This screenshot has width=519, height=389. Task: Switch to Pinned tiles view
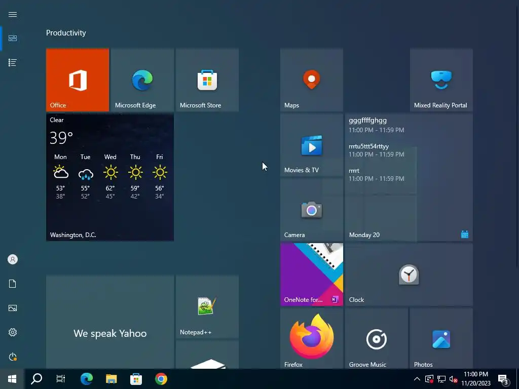pyautogui.click(x=13, y=38)
